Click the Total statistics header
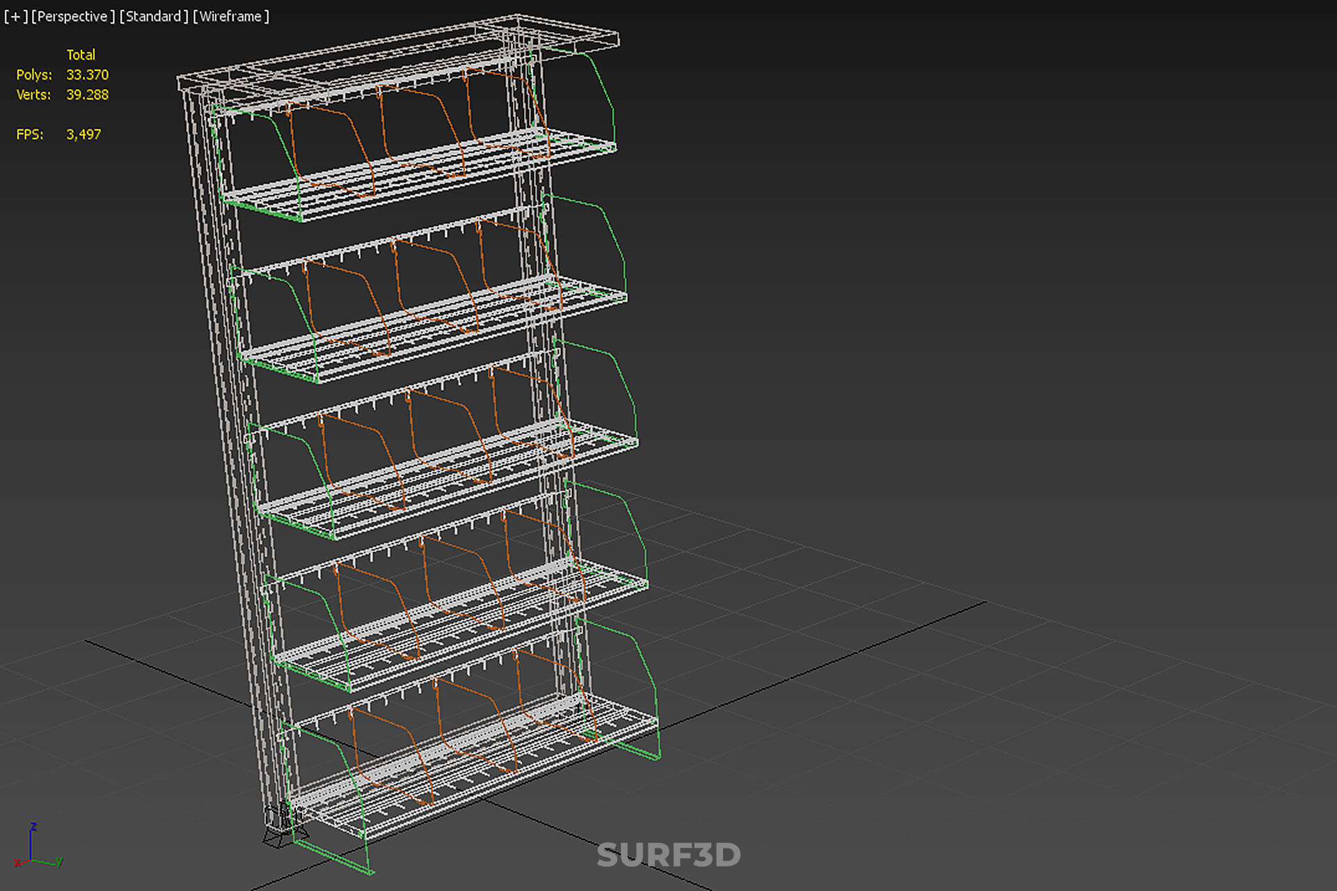This screenshot has width=1337, height=891. 81,55
